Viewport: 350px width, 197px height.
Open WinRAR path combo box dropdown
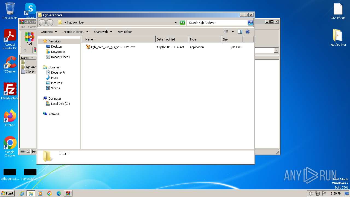pyautogui.click(x=276, y=50)
